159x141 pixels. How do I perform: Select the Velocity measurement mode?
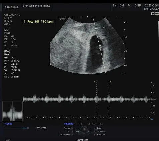pos(69,124)
